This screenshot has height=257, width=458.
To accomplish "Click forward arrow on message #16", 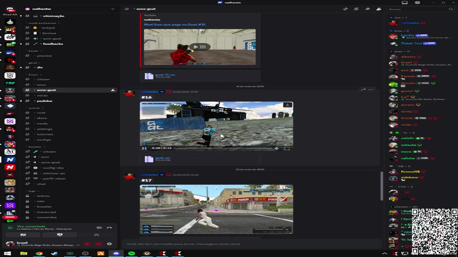I will (363, 90).
